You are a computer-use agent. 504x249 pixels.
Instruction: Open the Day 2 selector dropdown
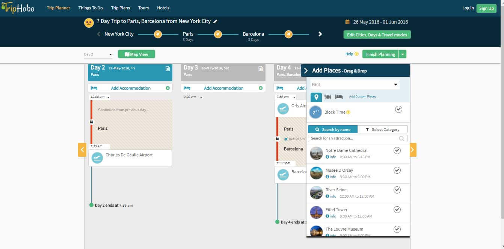pos(98,54)
